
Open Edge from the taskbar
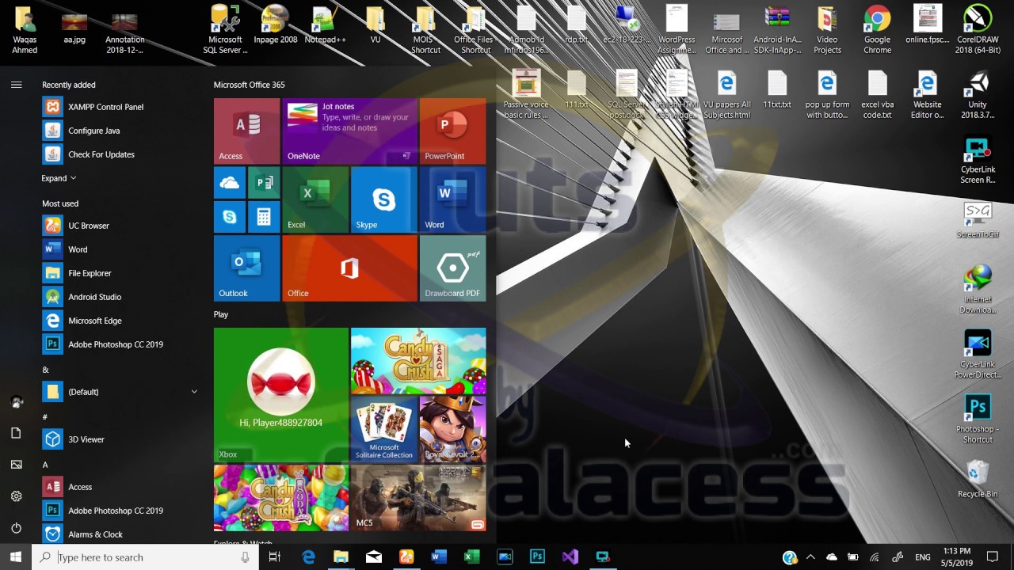point(308,557)
